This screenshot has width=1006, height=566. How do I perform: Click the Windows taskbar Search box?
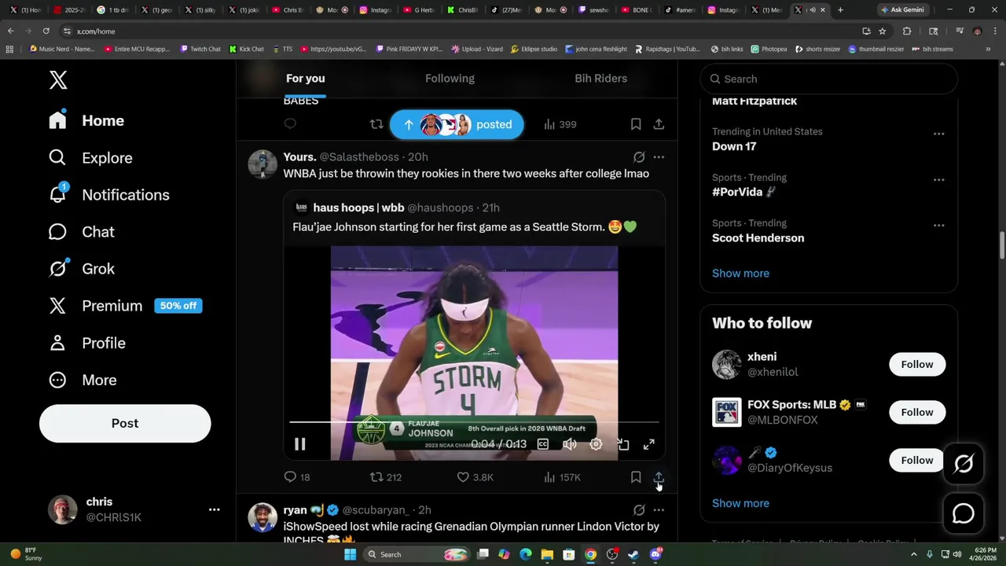pyautogui.click(x=417, y=554)
